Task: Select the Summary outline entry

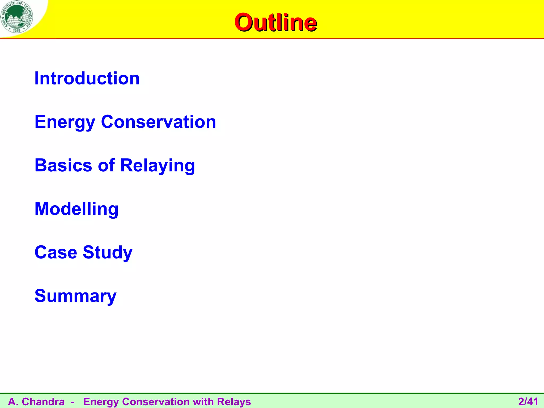Action: click(75, 296)
